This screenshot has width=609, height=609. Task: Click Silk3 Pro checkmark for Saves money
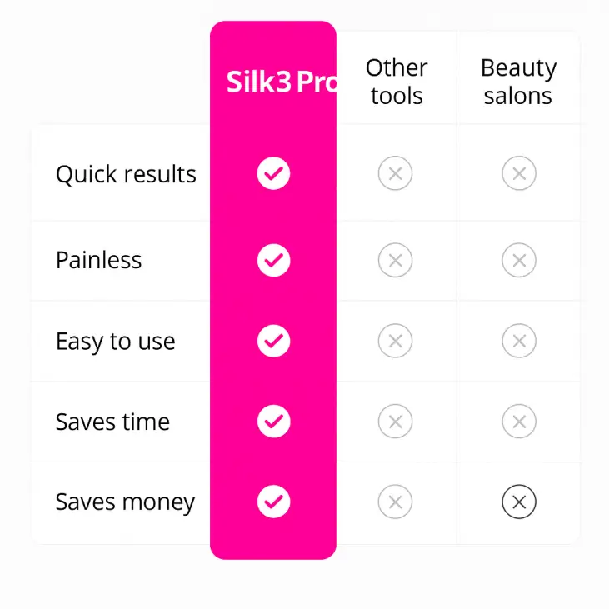click(273, 502)
